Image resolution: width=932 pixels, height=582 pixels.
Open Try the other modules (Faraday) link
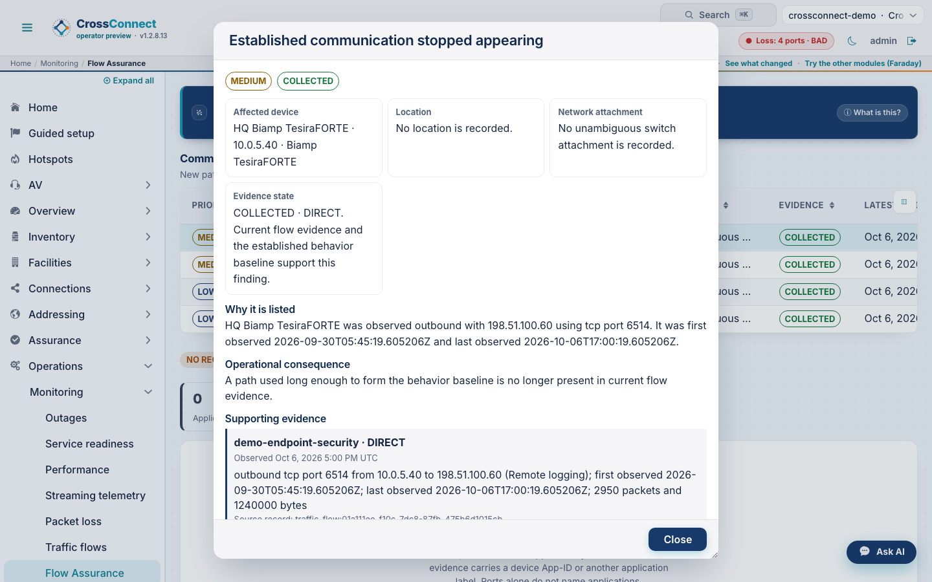click(863, 63)
